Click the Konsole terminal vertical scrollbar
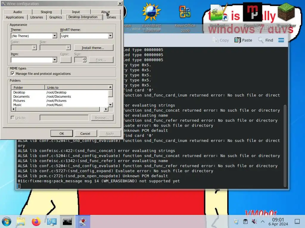The width and height of the screenshot is (305, 228). coord(285,146)
